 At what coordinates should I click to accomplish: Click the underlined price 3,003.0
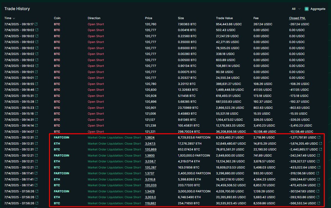click(150, 197)
